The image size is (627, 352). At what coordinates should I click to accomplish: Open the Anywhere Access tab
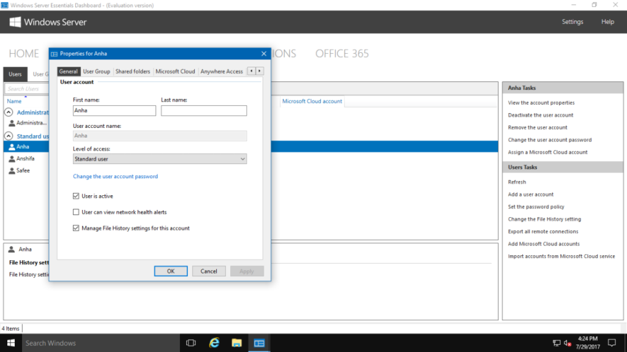tap(222, 71)
